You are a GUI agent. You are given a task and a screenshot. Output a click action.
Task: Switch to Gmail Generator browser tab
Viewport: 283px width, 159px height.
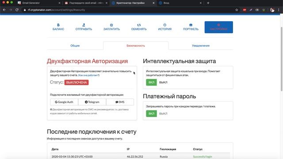tap(39, 3)
